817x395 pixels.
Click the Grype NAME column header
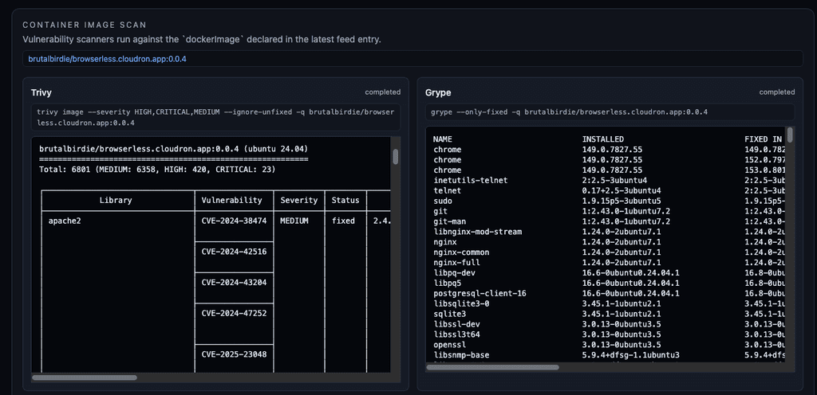pyautogui.click(x=442, y=139)
